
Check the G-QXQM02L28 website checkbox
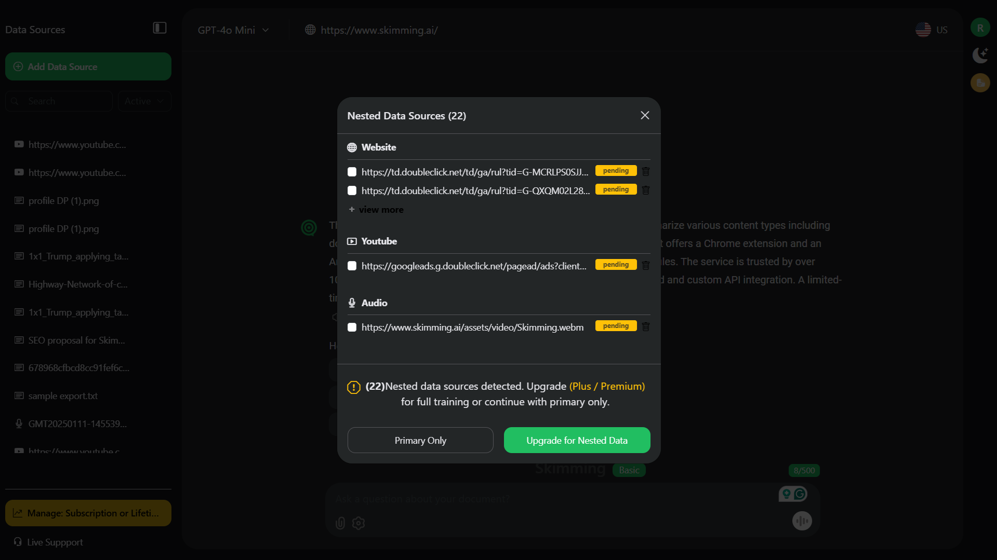point(352,190)
